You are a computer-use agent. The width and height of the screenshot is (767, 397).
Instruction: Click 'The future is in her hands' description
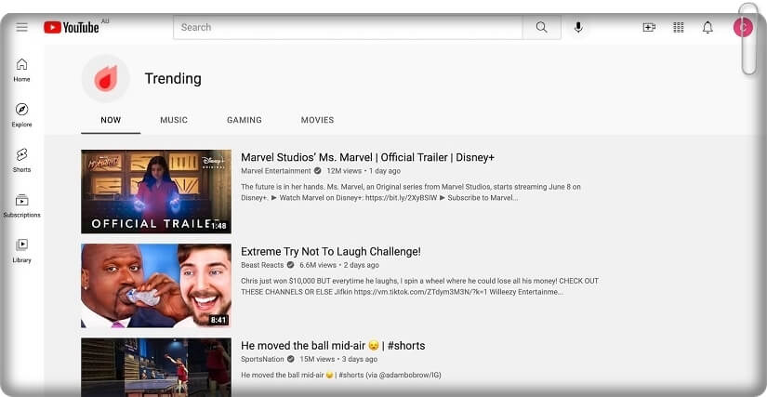tap(411, 192)
